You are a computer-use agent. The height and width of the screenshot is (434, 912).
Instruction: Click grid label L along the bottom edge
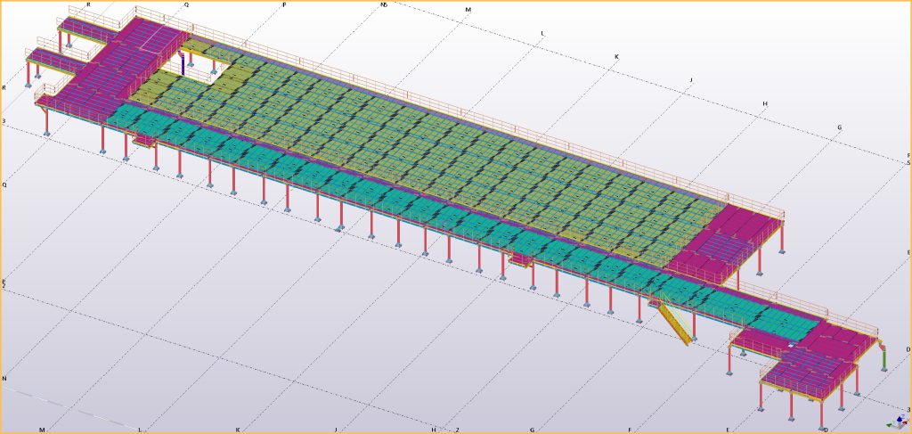[139, 430]
